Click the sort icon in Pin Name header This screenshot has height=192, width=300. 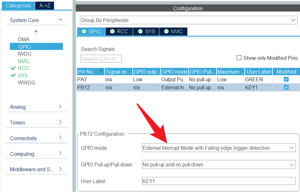pos(101,72)
